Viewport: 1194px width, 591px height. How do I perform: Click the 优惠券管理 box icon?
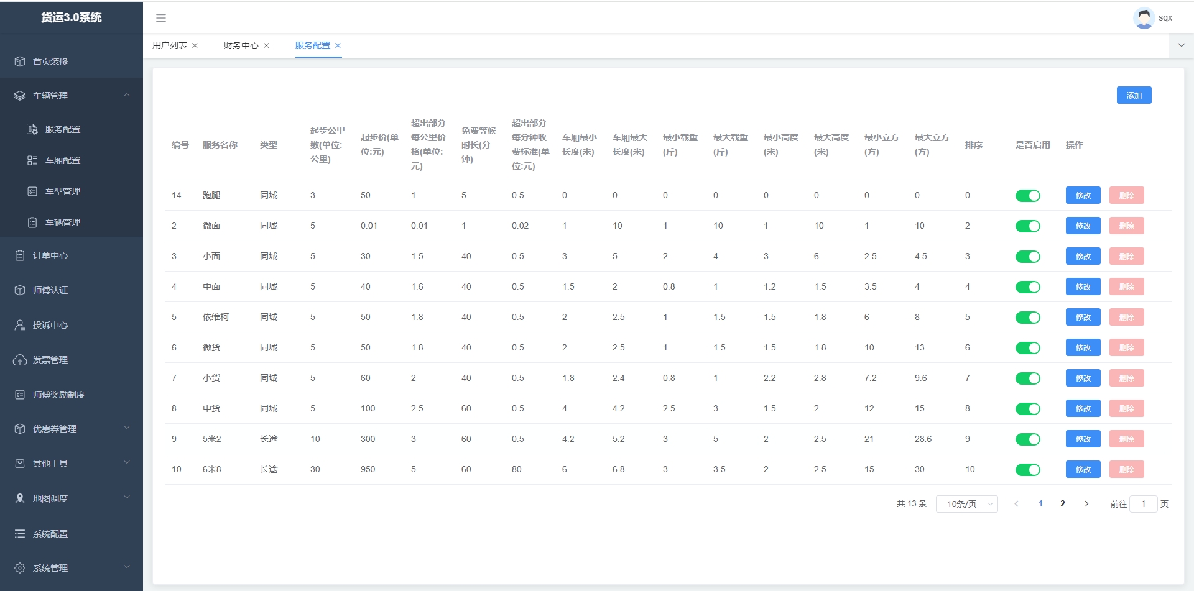[x=20, y=429]
